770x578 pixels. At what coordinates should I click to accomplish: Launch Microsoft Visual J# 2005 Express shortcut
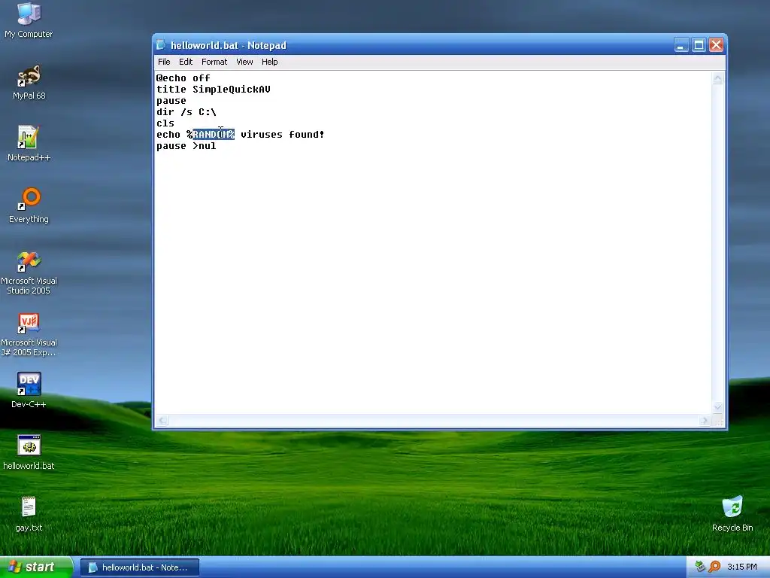click(x=29, y=335)
